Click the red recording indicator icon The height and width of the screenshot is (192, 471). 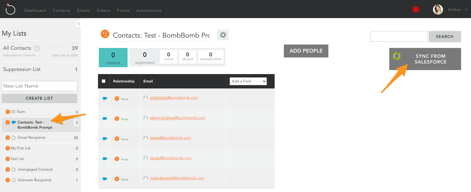[x=416, y=9]
